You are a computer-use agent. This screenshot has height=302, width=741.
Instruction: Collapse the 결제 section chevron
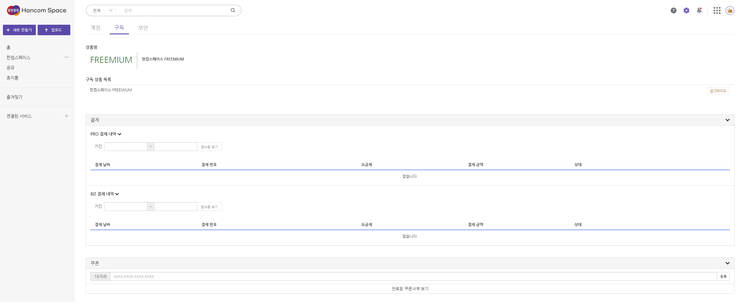[x=727, y=120]
